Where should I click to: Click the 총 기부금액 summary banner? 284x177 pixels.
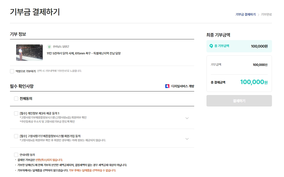239,46
